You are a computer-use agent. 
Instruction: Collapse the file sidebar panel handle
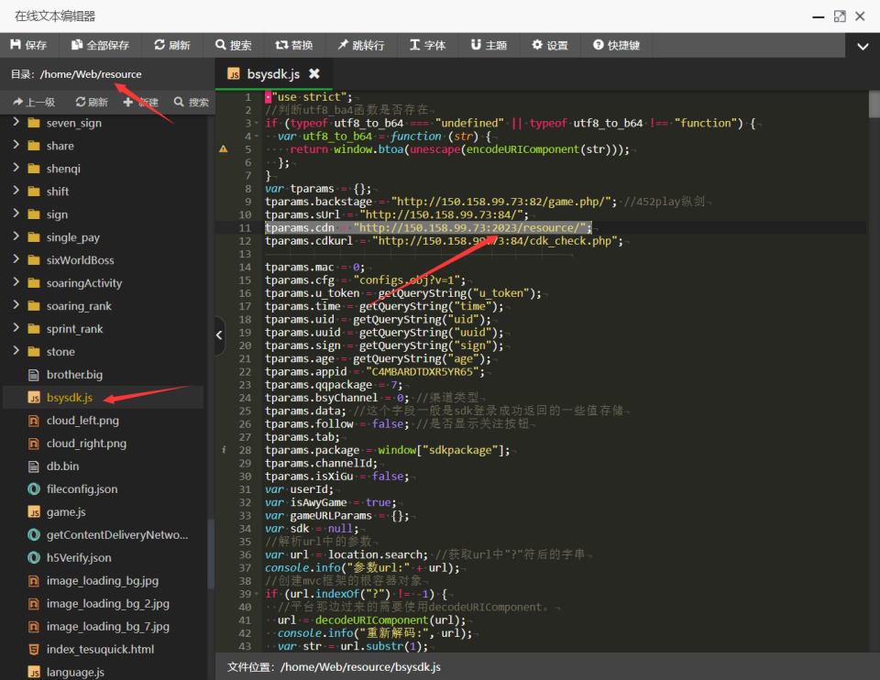tap(219, 335)
